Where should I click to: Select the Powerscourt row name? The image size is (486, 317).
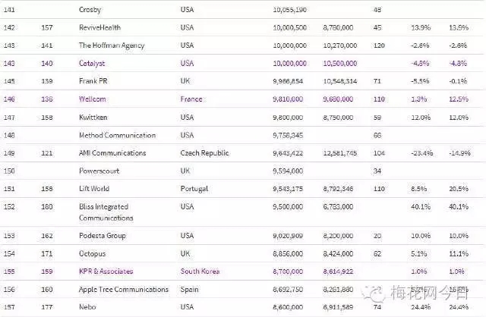pos(99,171)
